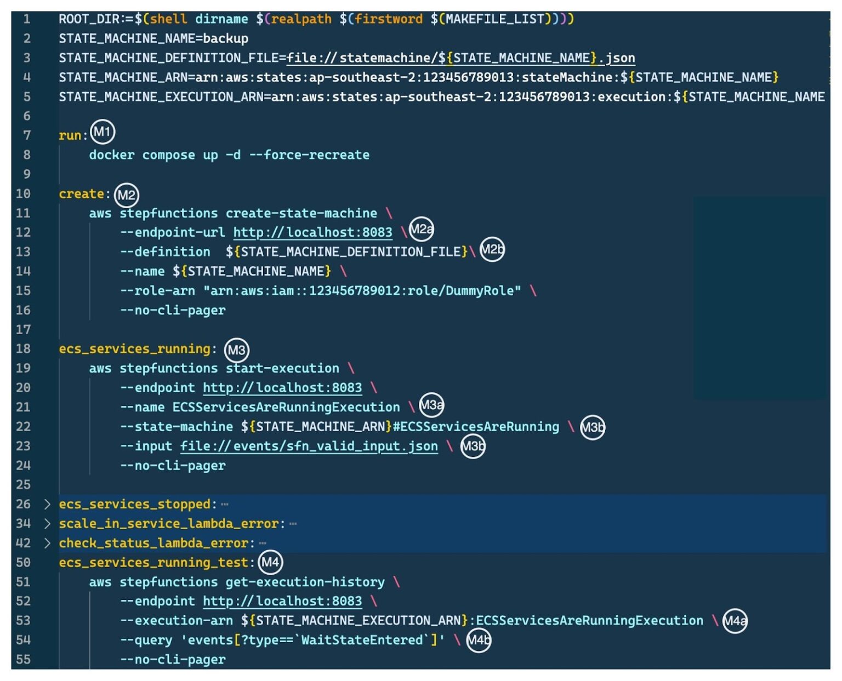Viewport: 842px width, 681px height.
Task: Click the "get-execution-history" subcommand
Action: 305,582
